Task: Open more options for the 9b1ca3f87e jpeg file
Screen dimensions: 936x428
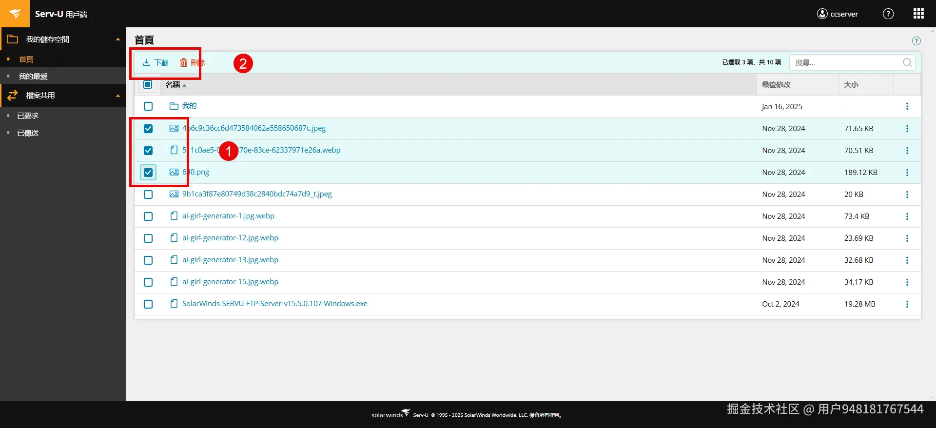Action: [907, 195]
